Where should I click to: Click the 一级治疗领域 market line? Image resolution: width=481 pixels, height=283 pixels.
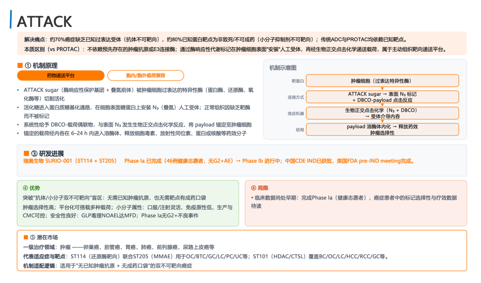(119, 247)
